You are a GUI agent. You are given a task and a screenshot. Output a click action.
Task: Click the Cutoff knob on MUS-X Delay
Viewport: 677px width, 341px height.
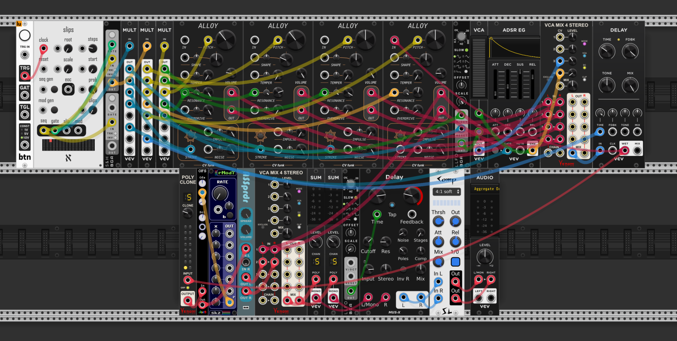(x=368, y=241)
